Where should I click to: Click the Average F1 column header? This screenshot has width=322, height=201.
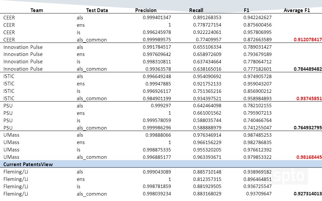[x=297, y=10]
